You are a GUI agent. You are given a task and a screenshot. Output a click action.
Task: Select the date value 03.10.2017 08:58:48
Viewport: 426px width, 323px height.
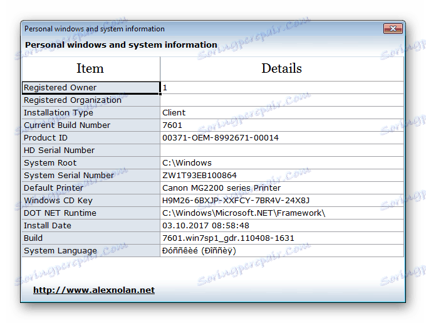point(282,225)
